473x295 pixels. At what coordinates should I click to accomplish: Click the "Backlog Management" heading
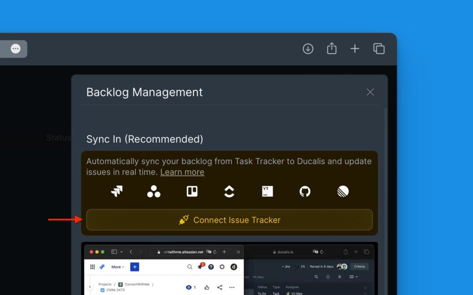(145, 92)
